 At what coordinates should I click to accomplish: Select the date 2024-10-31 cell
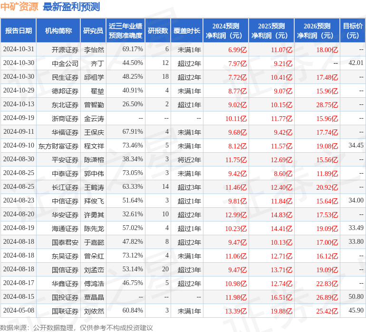point(19,49)
